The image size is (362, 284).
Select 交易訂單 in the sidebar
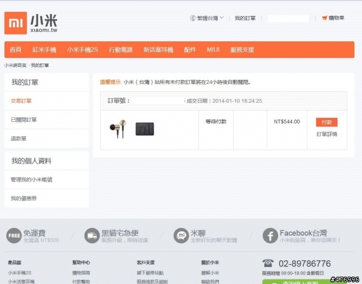coord(21,101)
